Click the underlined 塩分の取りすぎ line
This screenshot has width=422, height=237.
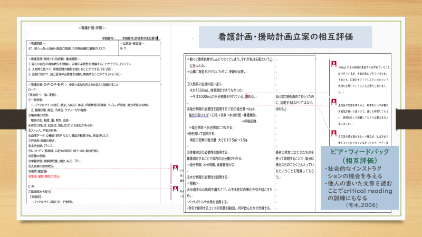click(x=223, y=115)
